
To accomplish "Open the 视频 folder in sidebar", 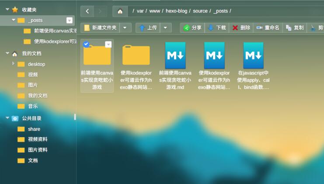I will (x=33, y=75).
